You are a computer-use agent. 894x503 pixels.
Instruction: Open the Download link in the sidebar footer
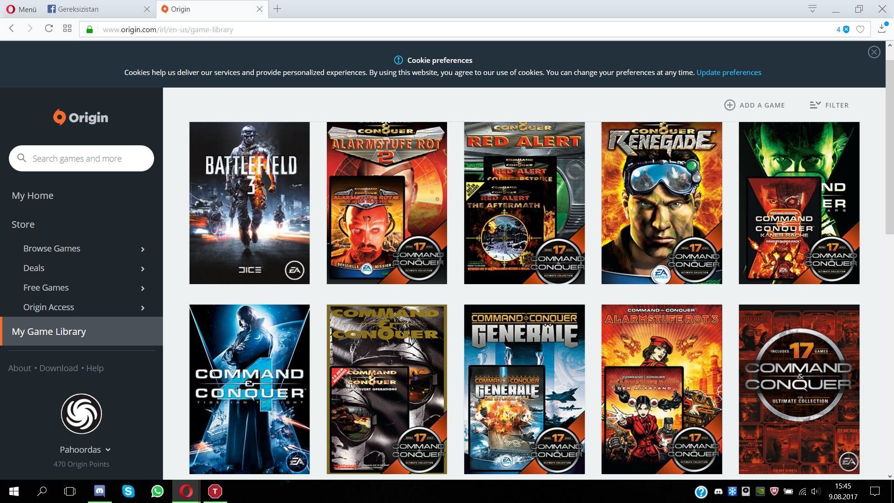(x=58, y=368)
